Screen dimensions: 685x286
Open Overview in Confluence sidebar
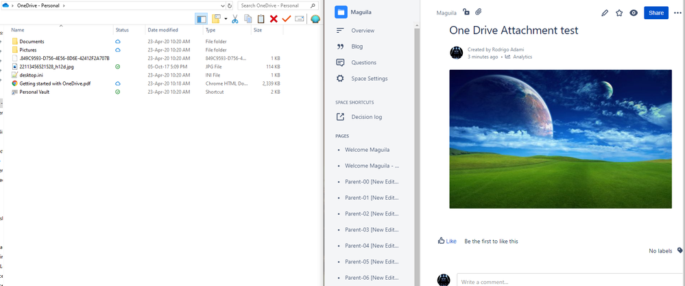[363, 31]
